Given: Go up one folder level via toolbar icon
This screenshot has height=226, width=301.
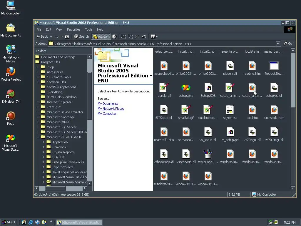Looking at the screenshot, I should coord(67,36).
